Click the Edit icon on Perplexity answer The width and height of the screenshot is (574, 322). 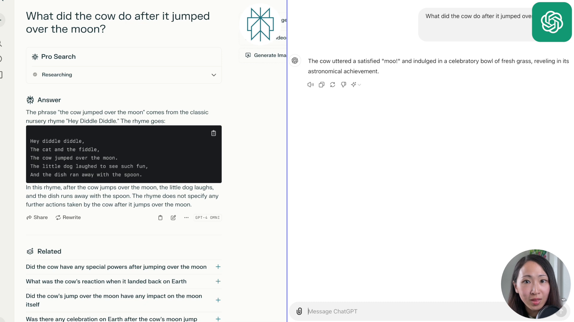pyautogui.click(x=173, y=217)
